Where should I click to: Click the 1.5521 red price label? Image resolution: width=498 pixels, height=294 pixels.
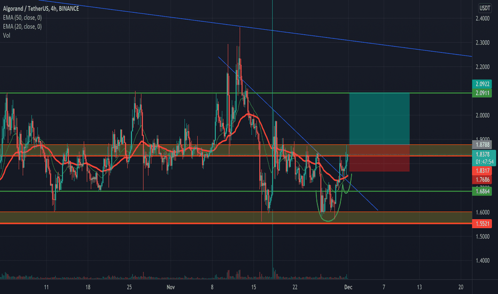pyautogui.click(x=482, y=224)
